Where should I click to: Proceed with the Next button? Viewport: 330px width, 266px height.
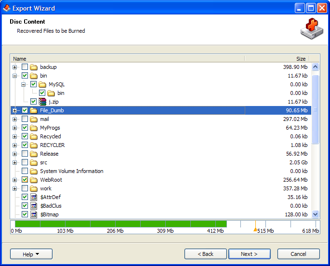pyautogui.click(x=250, y=254)
